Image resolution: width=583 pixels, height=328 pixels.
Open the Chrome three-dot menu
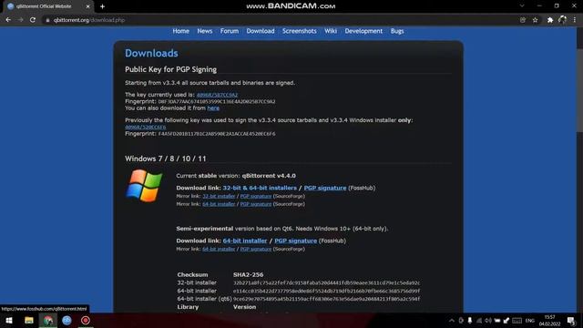coord(575,20)
